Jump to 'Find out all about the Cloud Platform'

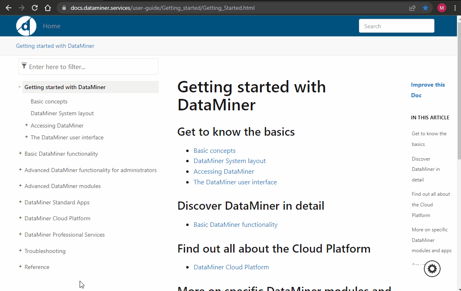tap(431, 205)
